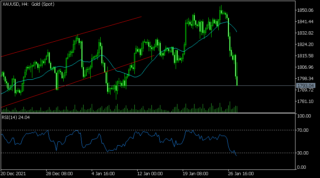Click the 1841.44 price scale label
The width and height of the screenshot is (320, 178).
pyautogui.click(x=305, y=22)
